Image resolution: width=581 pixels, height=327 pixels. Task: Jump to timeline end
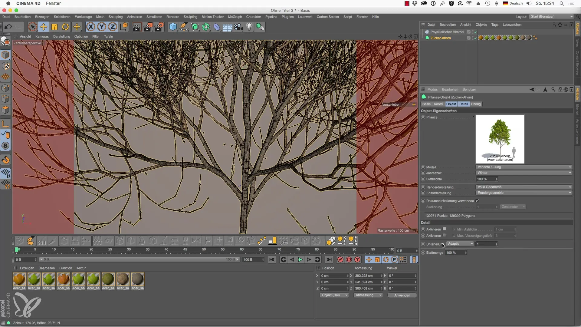click(329, 259)
